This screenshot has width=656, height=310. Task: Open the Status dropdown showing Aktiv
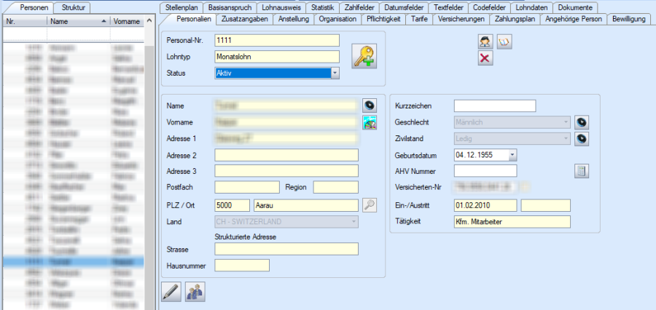(x=335, y=73)
